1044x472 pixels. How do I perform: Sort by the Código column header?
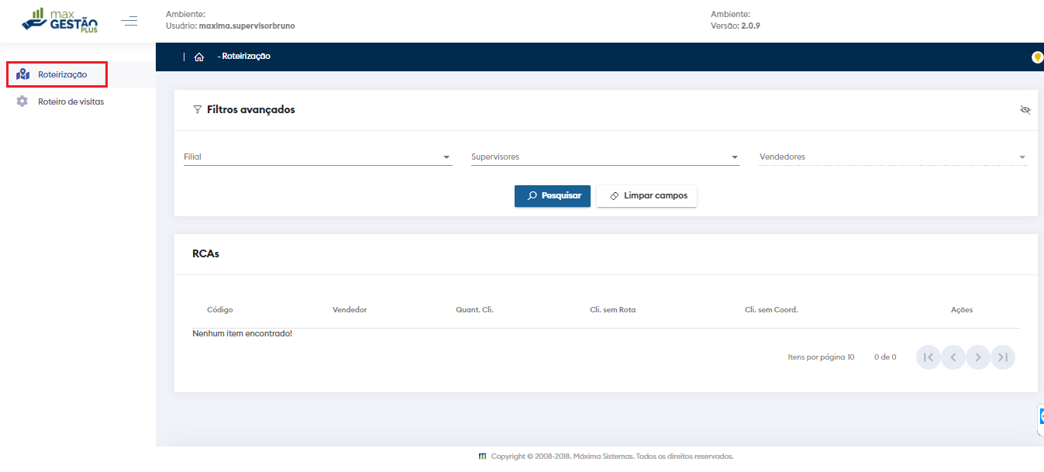pos(220,310)
